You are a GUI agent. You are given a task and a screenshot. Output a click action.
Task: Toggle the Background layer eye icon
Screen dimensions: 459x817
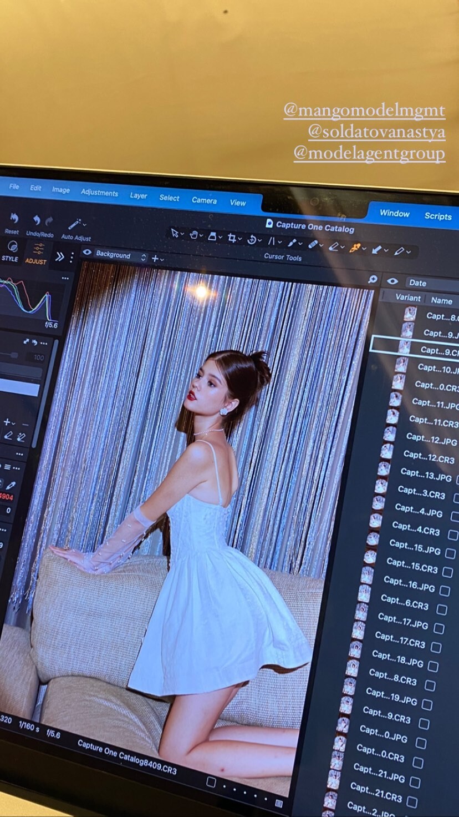tap(87, 253)
